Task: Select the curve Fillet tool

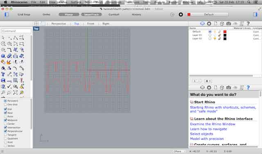Action: point(9,50)
